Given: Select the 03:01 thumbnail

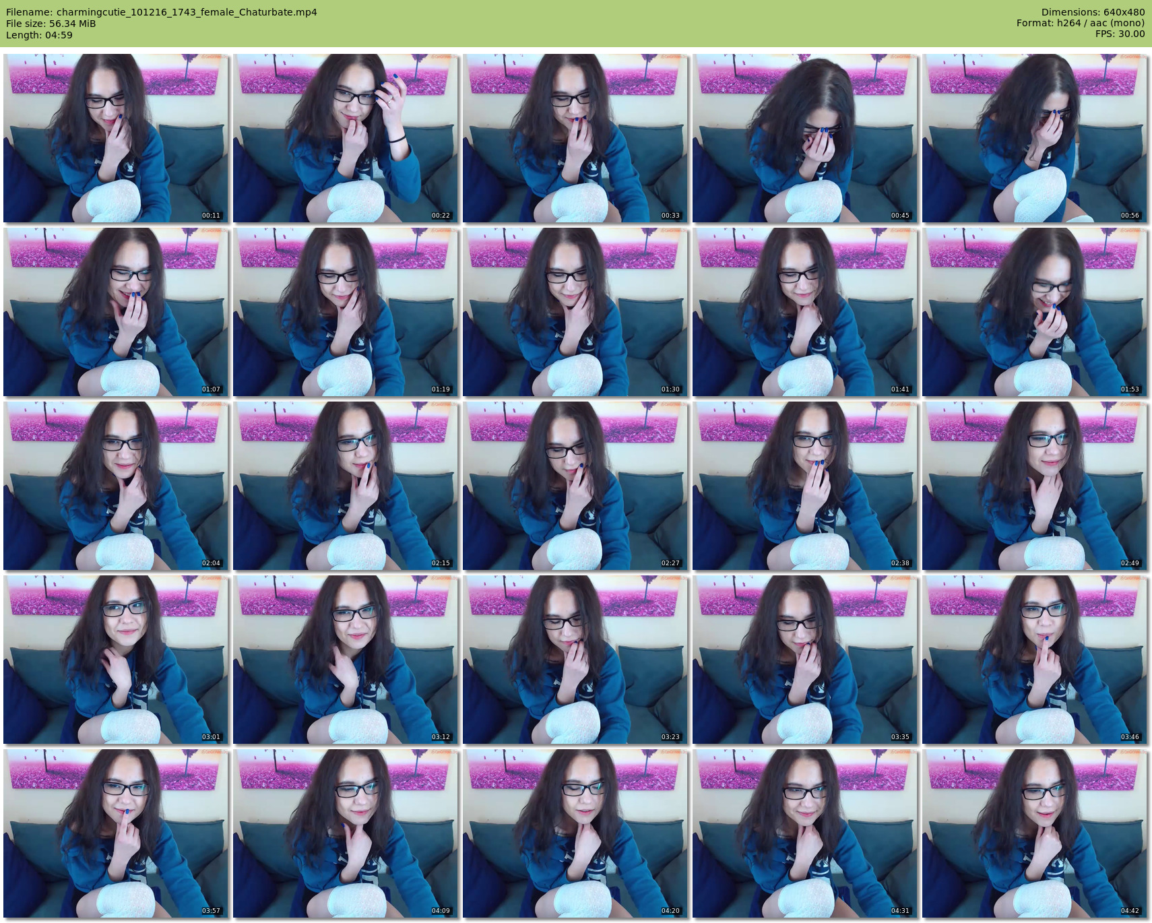Looking at the screenshot, I should (116, 660).
